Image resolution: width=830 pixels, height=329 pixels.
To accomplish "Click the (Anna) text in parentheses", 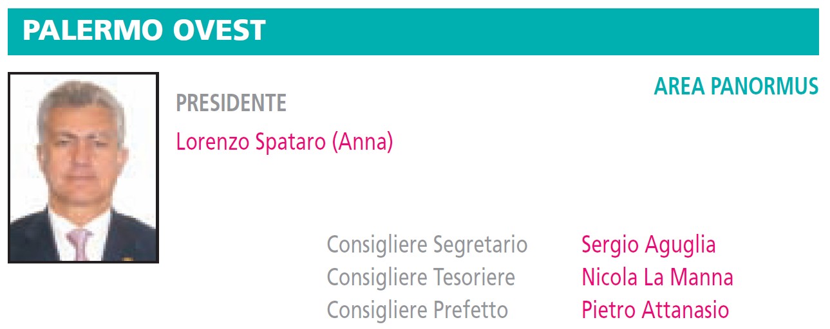I will coord(363,141).
